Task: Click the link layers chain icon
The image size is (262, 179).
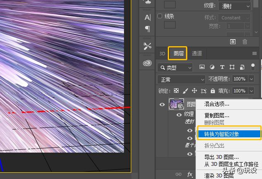Action: (x=179, y=174)
